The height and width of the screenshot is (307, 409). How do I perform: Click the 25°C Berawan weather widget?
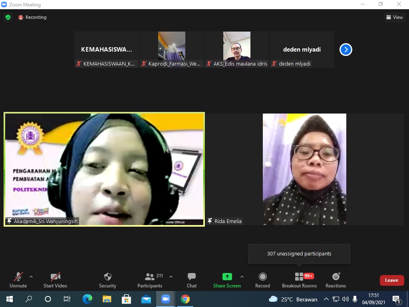coord(293,299)
